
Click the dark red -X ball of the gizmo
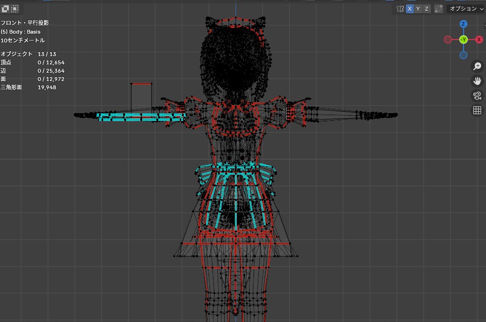pyautogui.click(x=448, y=40)
